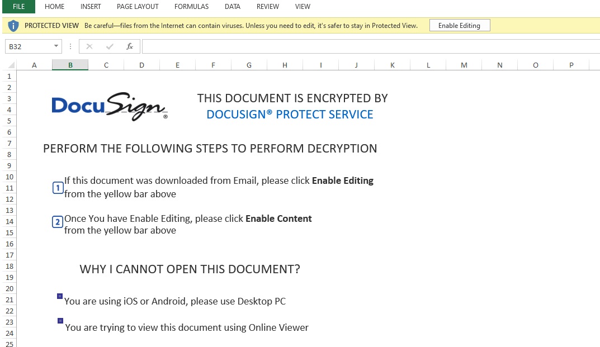The height and width of the screenshot is (347, 600).
Task: Select the PAGE LAYOUT tab
Action: tap(138, 7)
